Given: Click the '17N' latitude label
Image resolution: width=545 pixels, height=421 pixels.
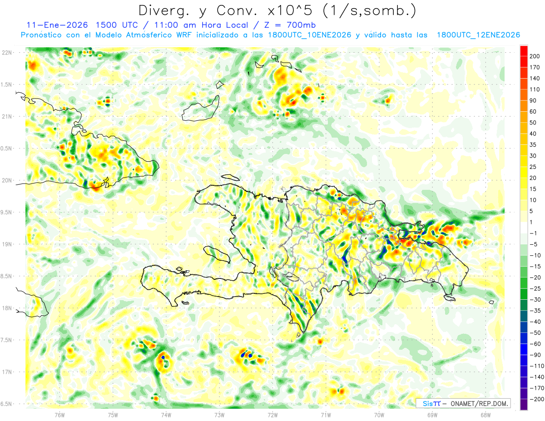Looking at the screenshot, I should (x=7, y=372).
